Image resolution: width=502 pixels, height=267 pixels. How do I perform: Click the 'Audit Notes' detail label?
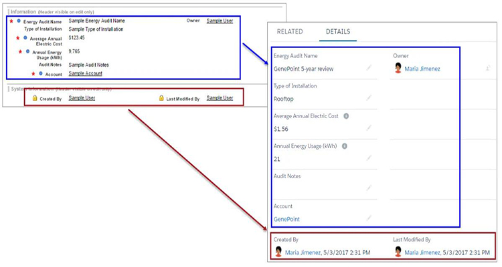(x=287, y=176)
